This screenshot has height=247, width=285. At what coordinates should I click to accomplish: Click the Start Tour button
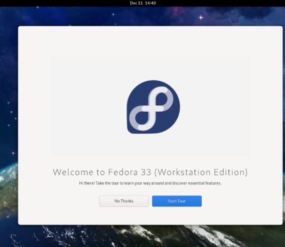click(177, 201)
